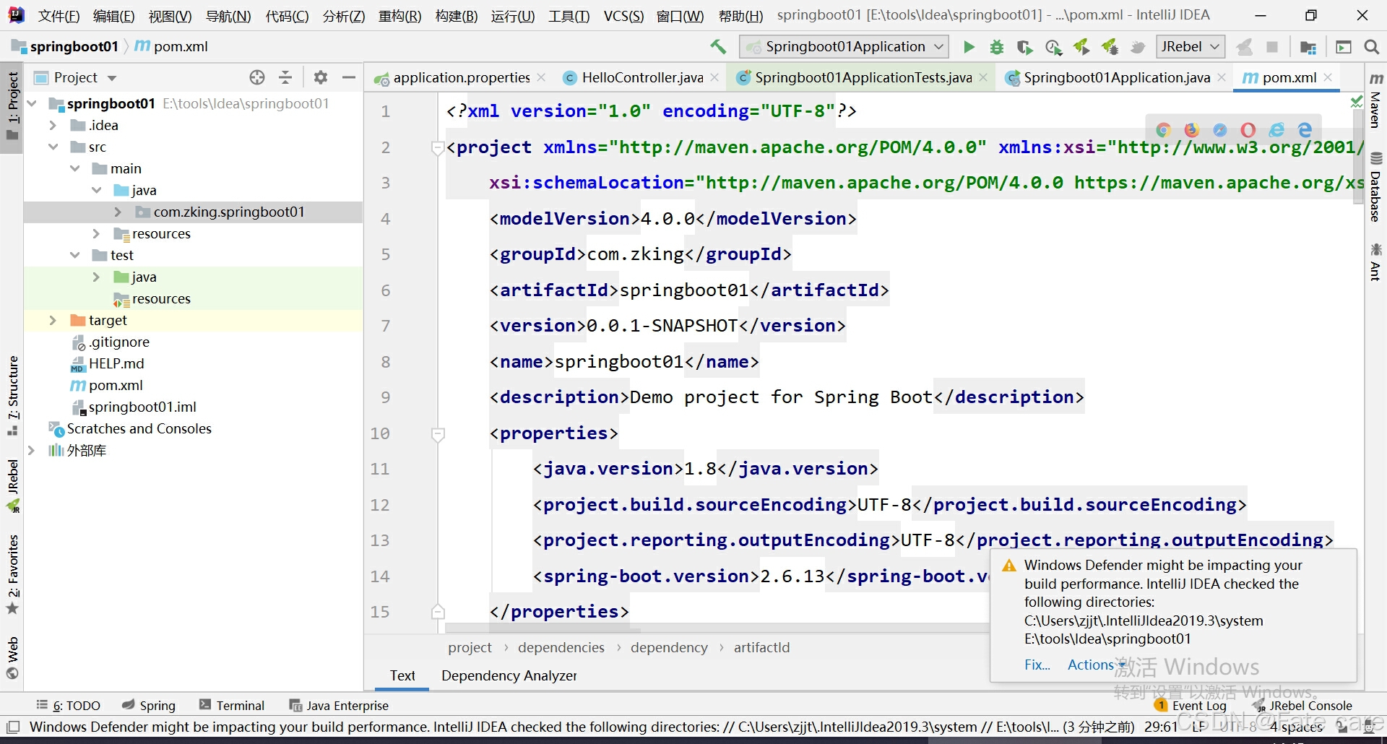Open the Database tool window
The height and width of the screenshot is (744, 1387).
click(x=1376, y=186)
